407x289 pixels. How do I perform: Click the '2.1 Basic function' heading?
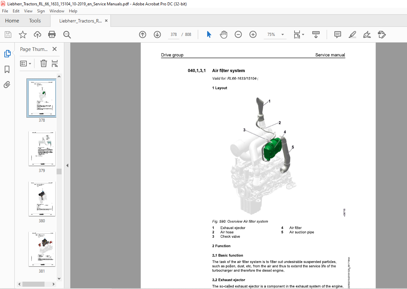pos(228,255)
